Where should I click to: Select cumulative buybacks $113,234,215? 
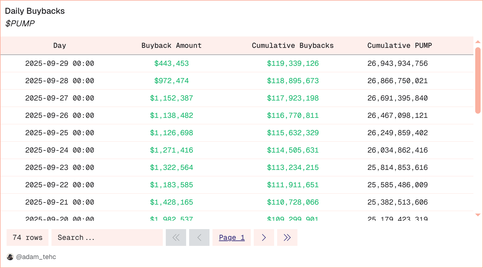pyautogui.click(x=293, y=167)
